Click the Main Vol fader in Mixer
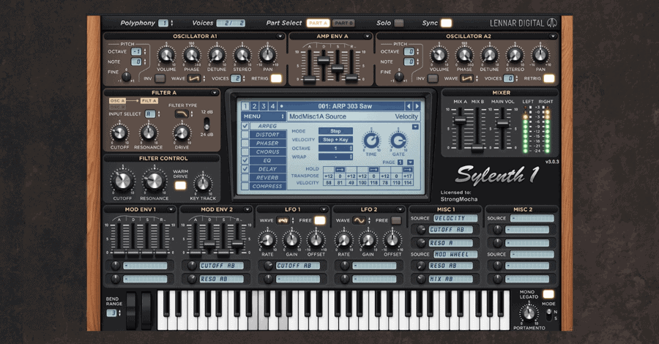The image size is (659, 344). 502,125
